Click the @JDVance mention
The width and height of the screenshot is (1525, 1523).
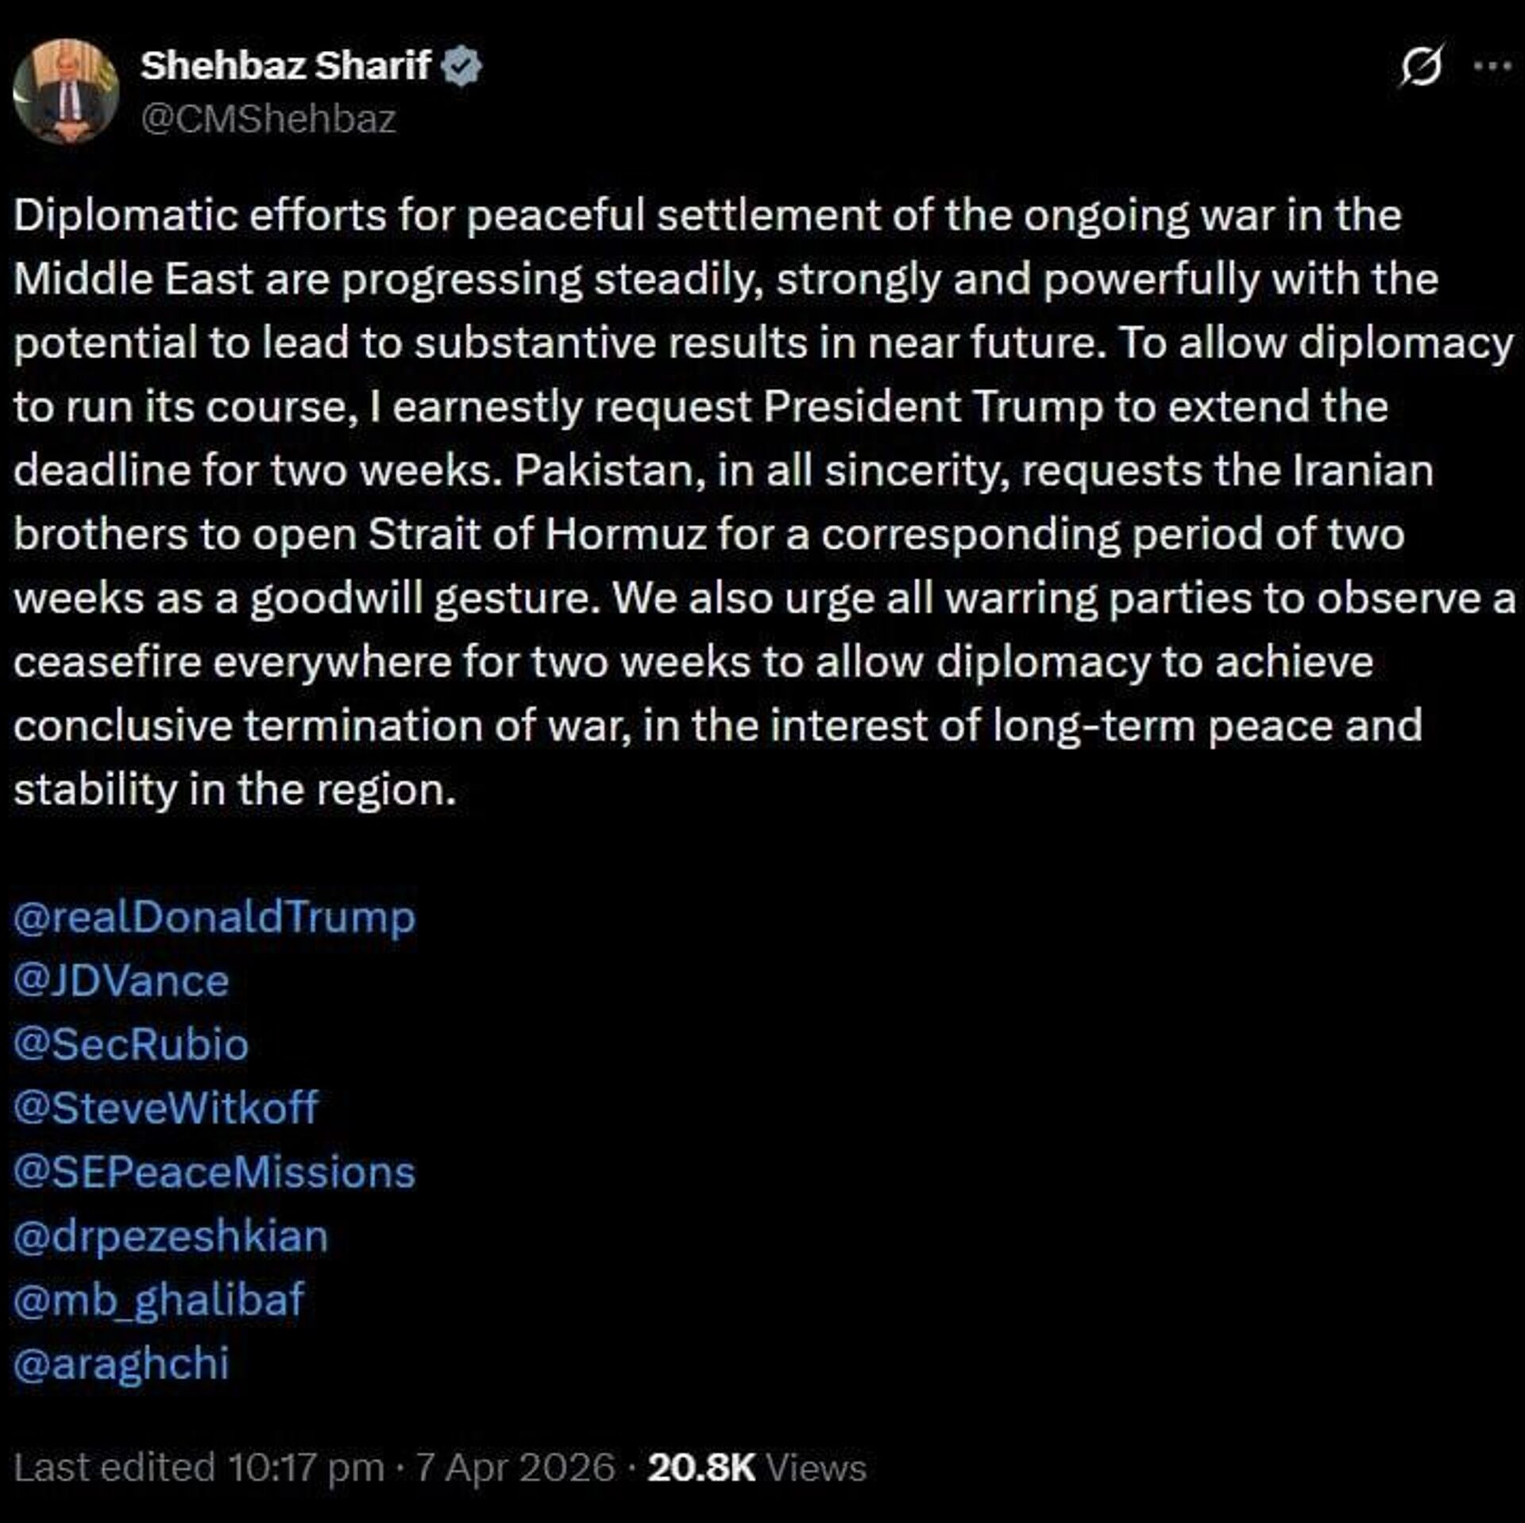122,981
